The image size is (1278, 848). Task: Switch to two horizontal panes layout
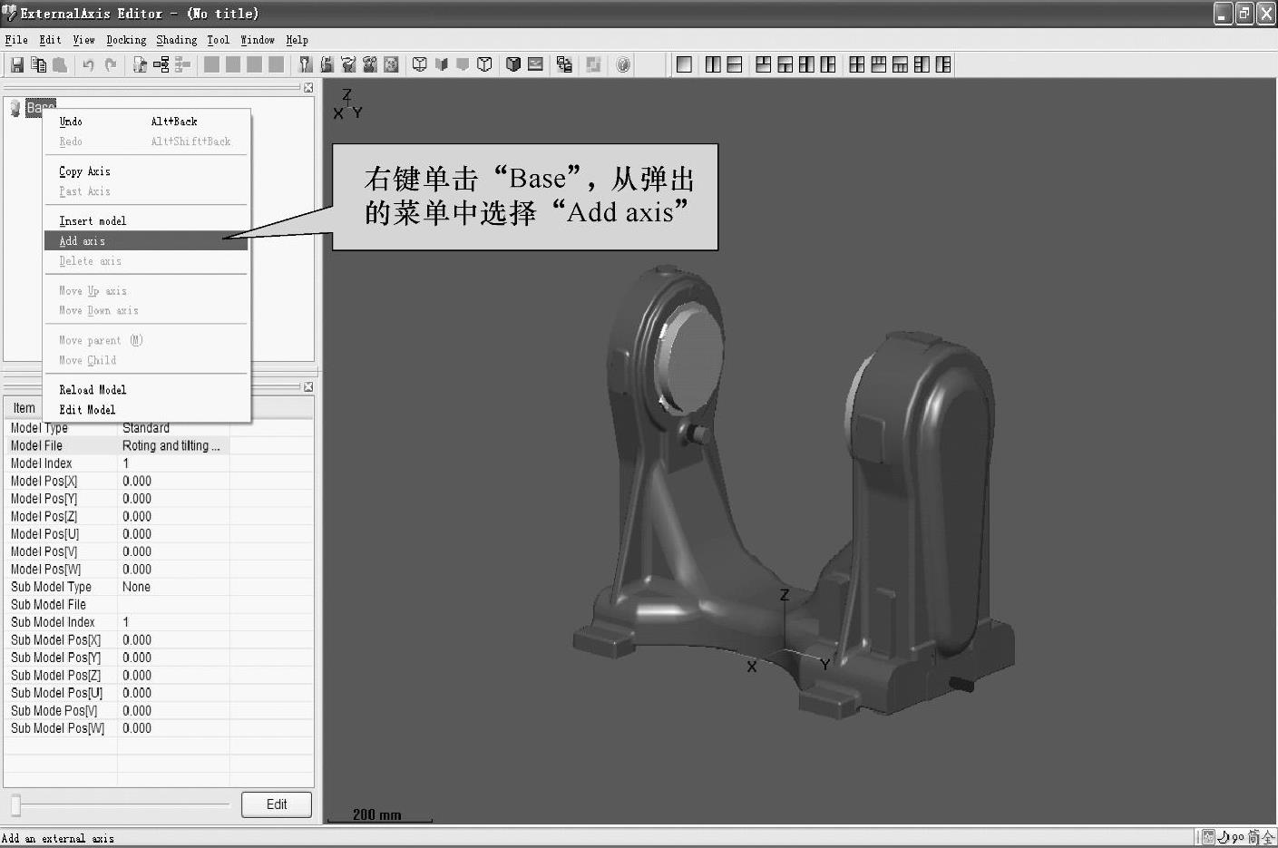click(735, 64)
